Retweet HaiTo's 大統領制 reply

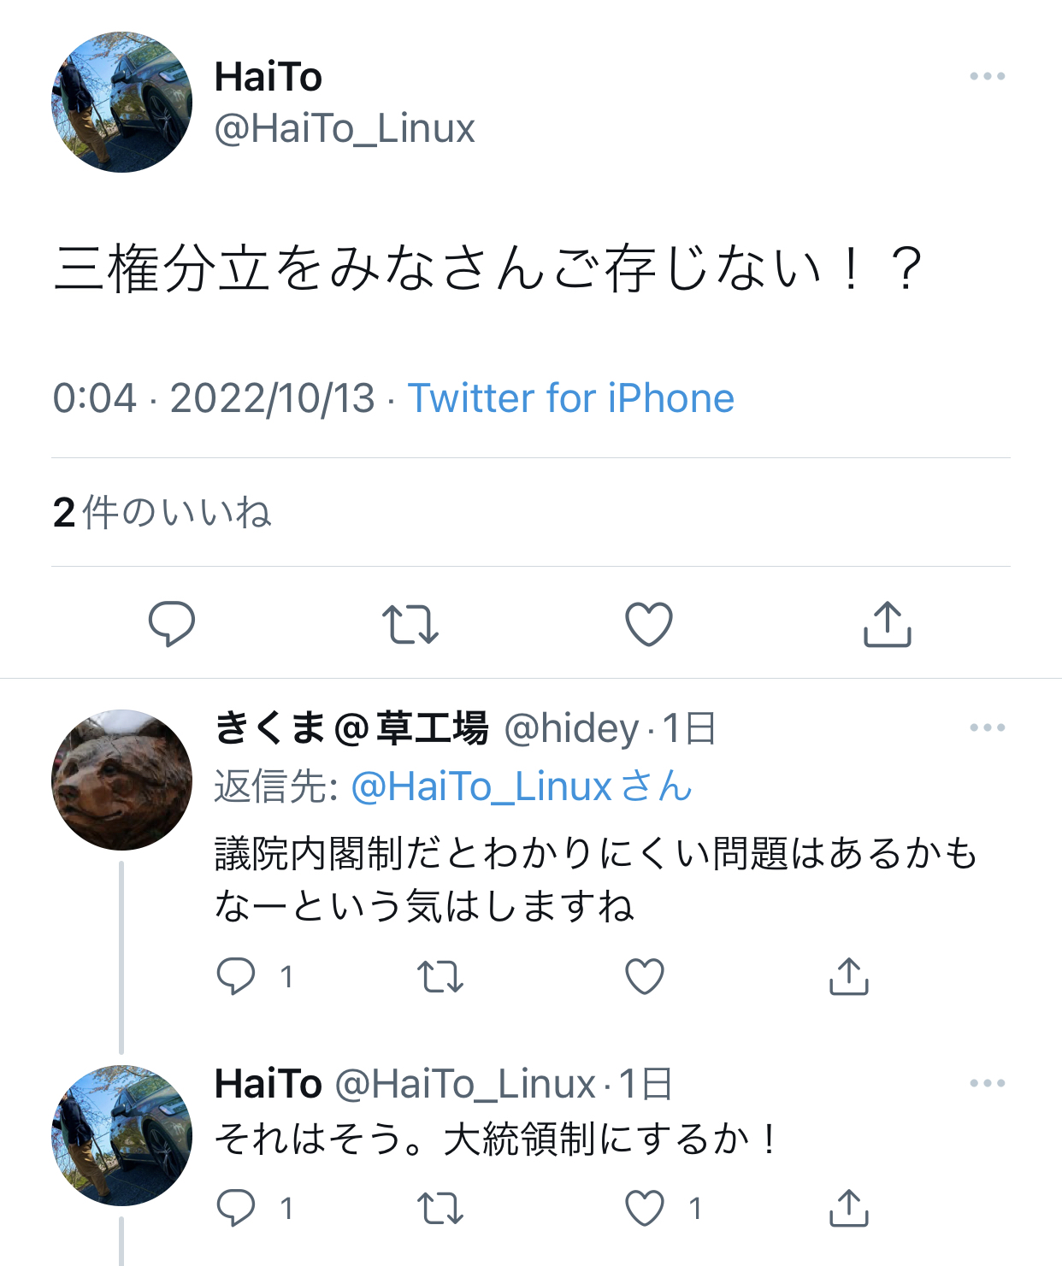[x=440, y=1208]
